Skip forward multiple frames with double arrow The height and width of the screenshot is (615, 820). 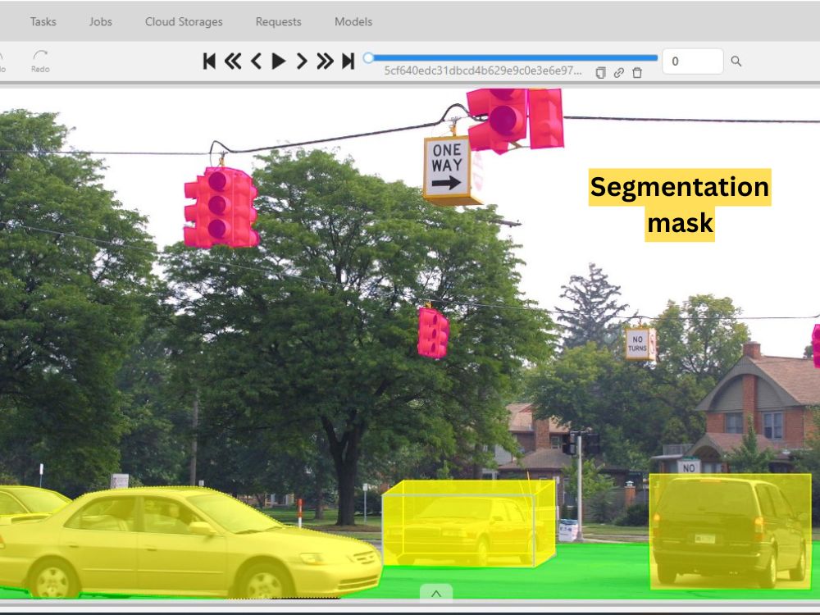325,61
